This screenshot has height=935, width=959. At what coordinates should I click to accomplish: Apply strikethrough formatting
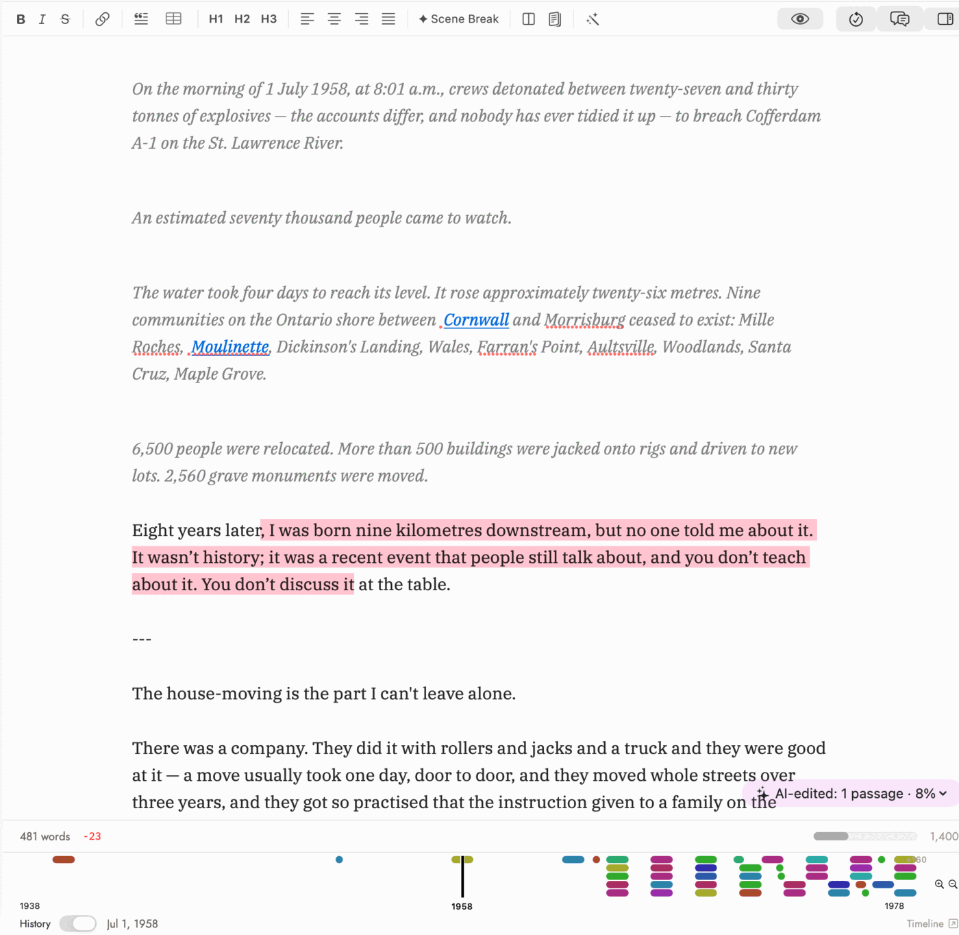click(x=65, y=19)
